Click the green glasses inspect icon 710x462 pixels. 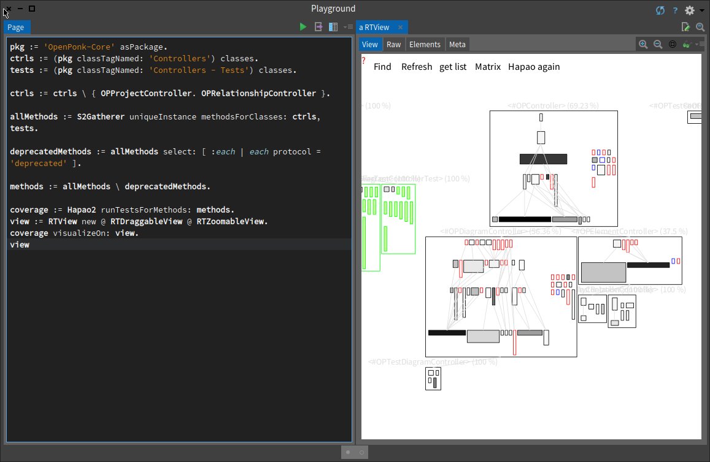pos(687,44)
